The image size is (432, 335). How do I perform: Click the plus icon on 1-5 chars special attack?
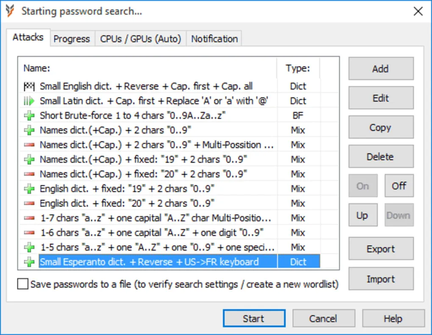29,247
